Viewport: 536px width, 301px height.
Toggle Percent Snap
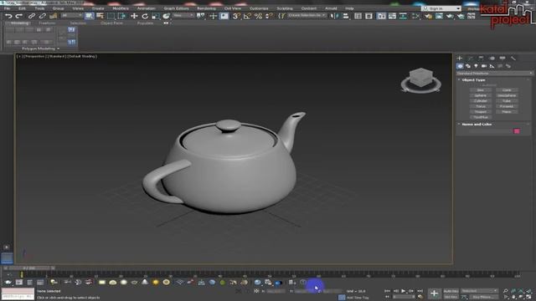pyautogui.click(x=258, y=16)
